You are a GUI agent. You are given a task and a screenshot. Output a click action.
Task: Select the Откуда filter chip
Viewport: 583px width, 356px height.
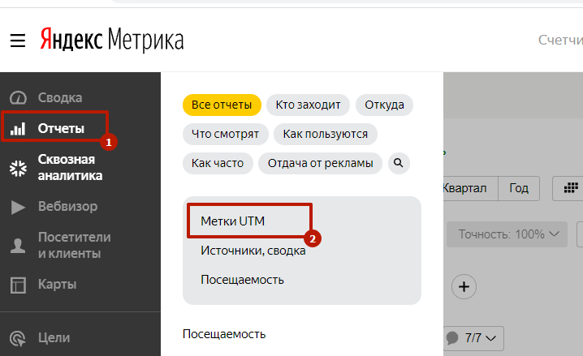point(384,105)
